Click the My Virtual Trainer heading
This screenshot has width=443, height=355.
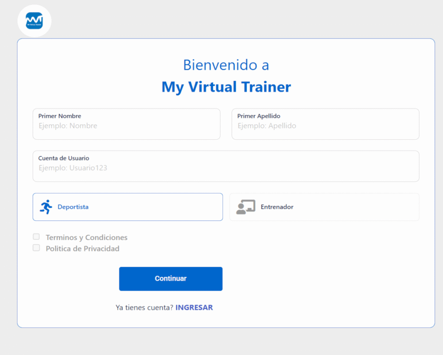226,87
